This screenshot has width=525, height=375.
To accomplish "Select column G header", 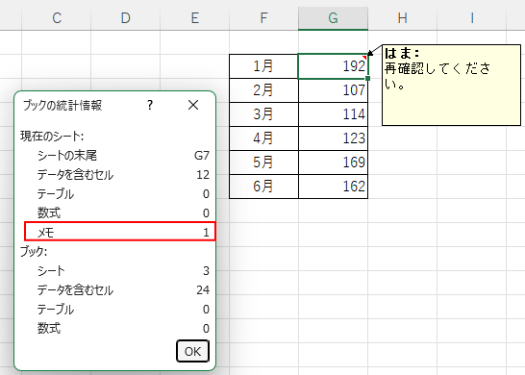I will tap(333, 18).
